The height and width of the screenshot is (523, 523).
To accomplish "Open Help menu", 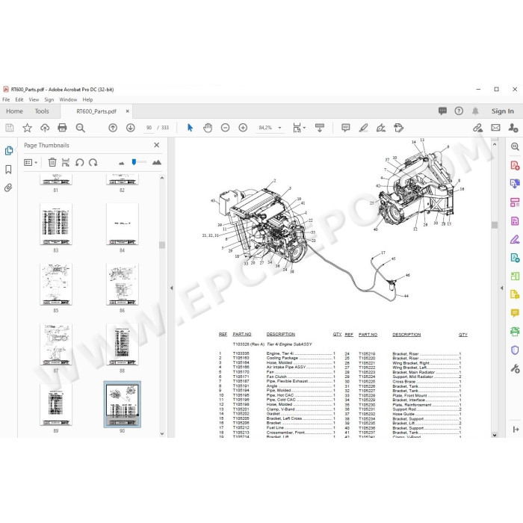I will [x=87, y=99].
